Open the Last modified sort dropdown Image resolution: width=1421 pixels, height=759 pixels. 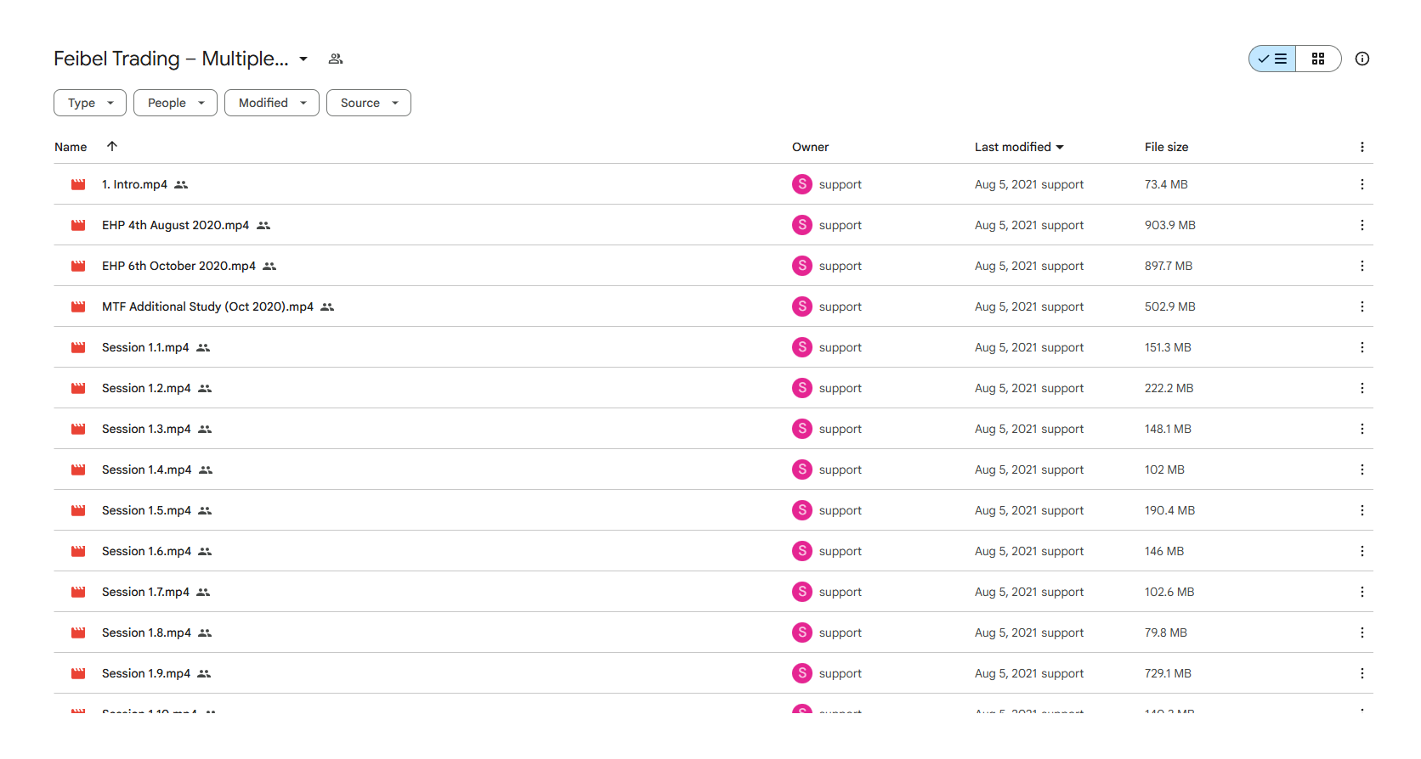[1019, 147]
